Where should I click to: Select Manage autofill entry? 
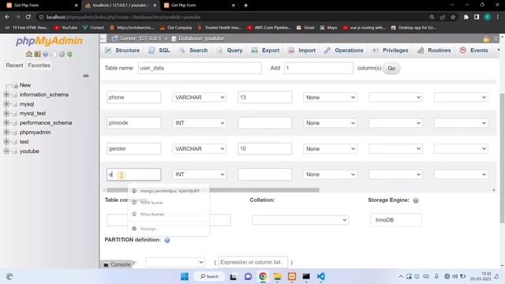tap(169, 229)
